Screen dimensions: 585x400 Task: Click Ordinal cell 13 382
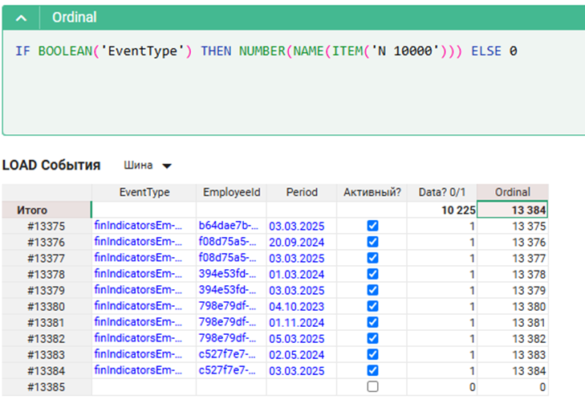[513, 338]
